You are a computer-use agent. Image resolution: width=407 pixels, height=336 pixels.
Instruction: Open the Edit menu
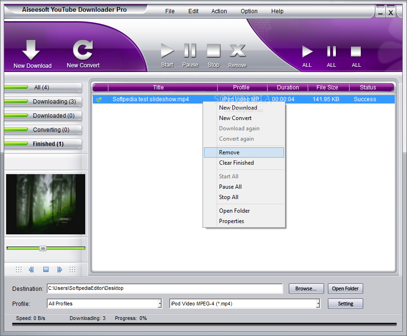194,11
